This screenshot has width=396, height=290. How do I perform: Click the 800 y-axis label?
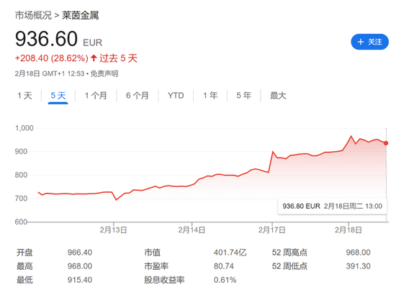pos(21,175)
